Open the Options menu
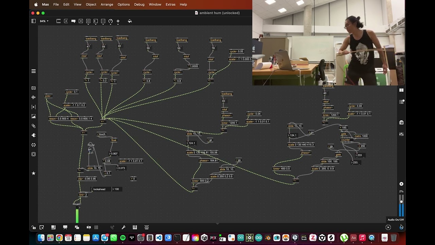 point(123,4)
